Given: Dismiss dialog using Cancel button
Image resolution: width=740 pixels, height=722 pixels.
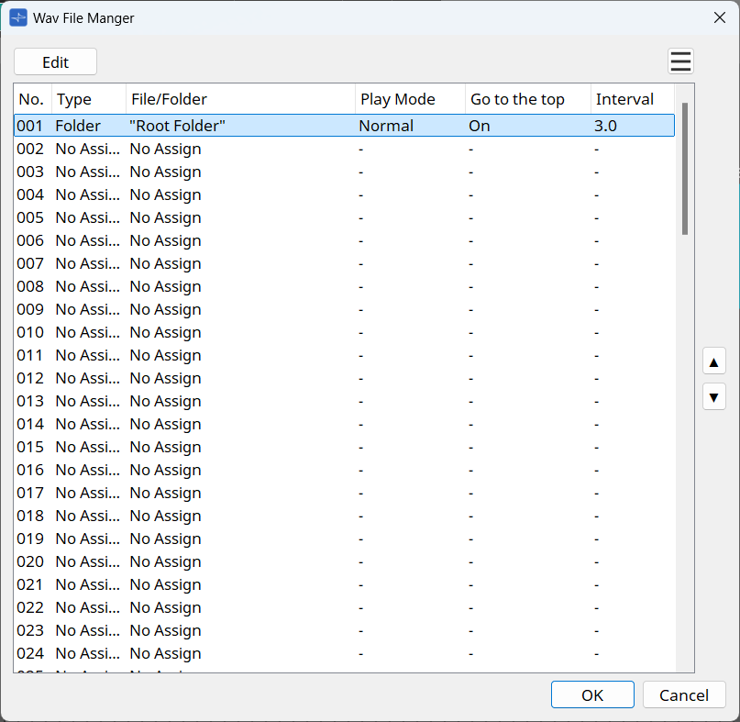Looking at the screenshot, I should tap(684, 694).
